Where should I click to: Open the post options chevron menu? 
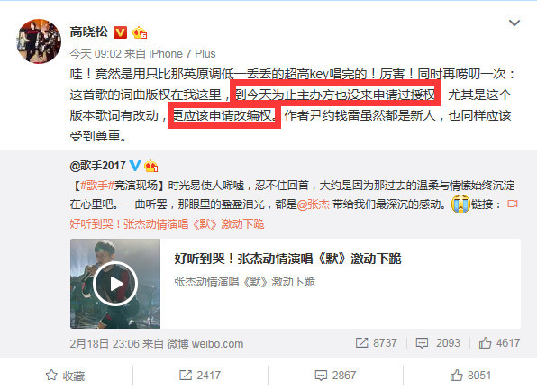click(x=514, y=23)
